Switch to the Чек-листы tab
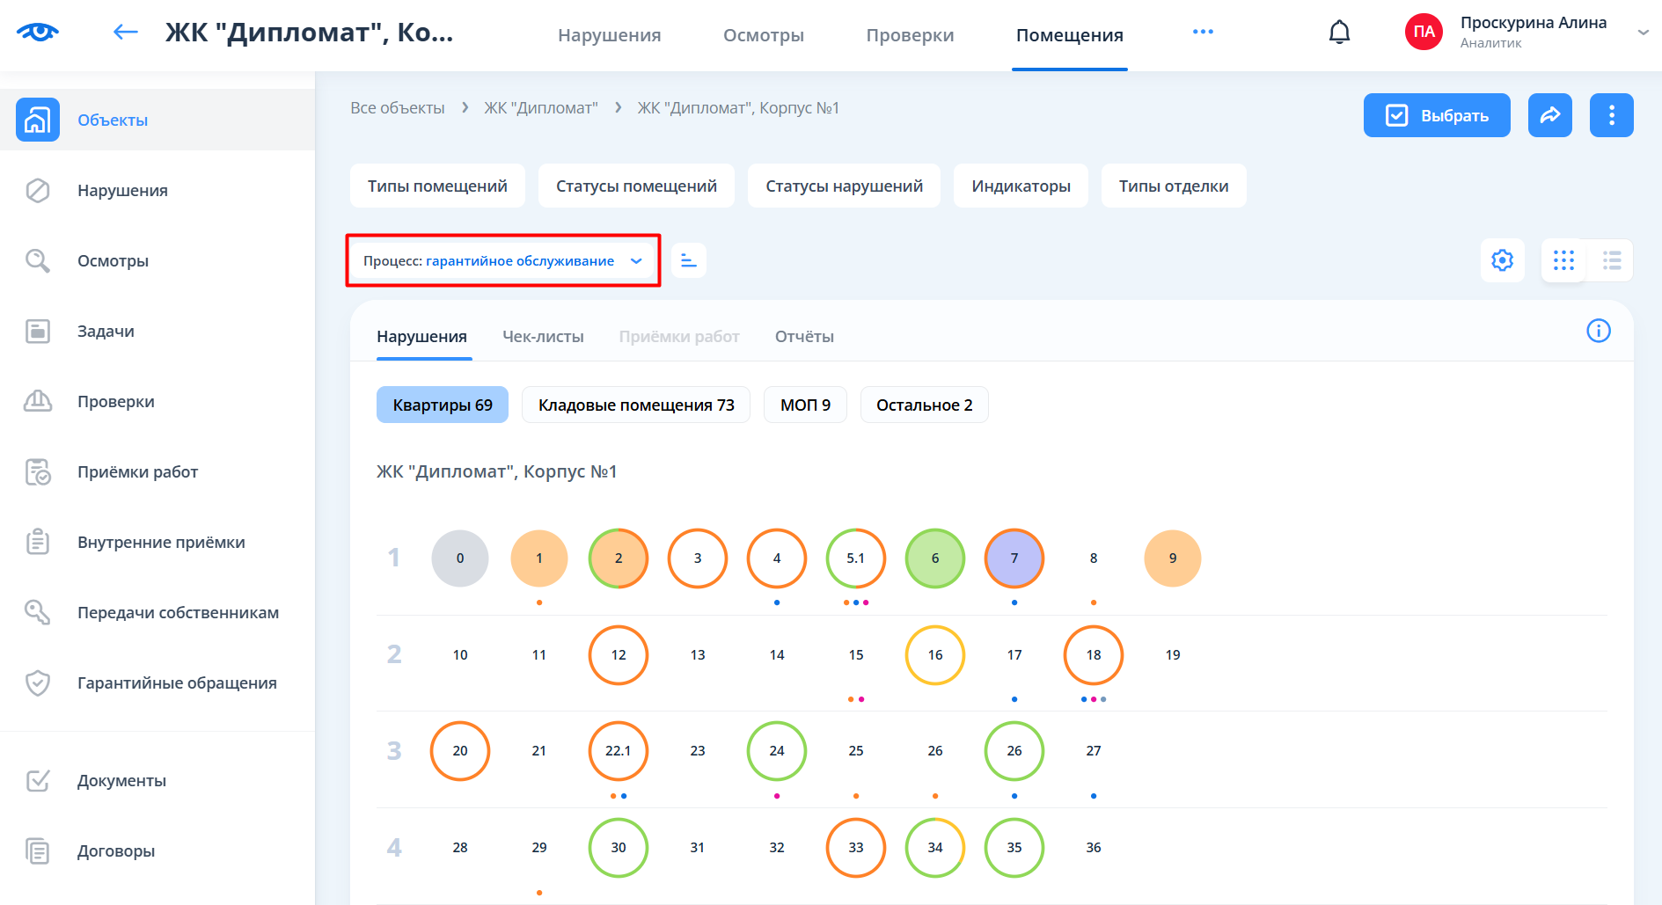This screenshot has width=1662, height=905. tap(543, 337)
